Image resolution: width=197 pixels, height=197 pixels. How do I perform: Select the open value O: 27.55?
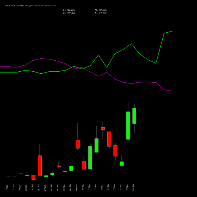(x=69, y=13)
